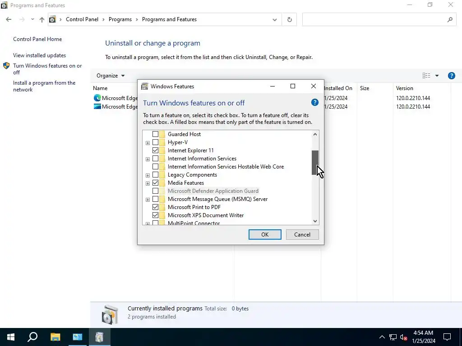Image resolution: width=462 pixels, height=346 pixels.
Task: Uncheck Internet Explorer 11
Action: 155,150
